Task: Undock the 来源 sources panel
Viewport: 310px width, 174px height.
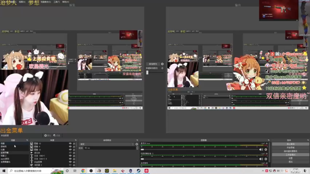Action: pos(76,140)
